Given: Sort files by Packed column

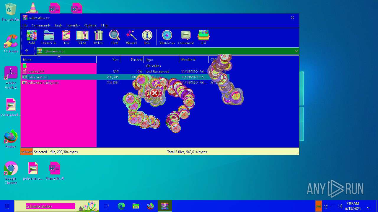Looking at the screenshot, I should (x=132, y=59).
